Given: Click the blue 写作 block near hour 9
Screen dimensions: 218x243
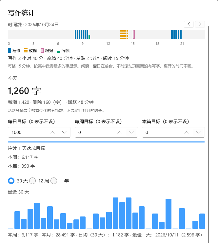Looking at the screenshot, I should (x=81, y=34).
